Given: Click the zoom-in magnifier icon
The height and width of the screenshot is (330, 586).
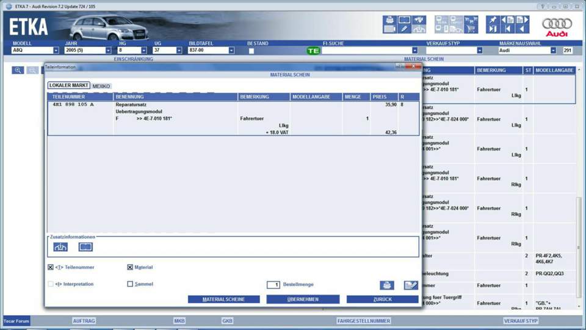Looking at the screenshot, I should 18,70.
